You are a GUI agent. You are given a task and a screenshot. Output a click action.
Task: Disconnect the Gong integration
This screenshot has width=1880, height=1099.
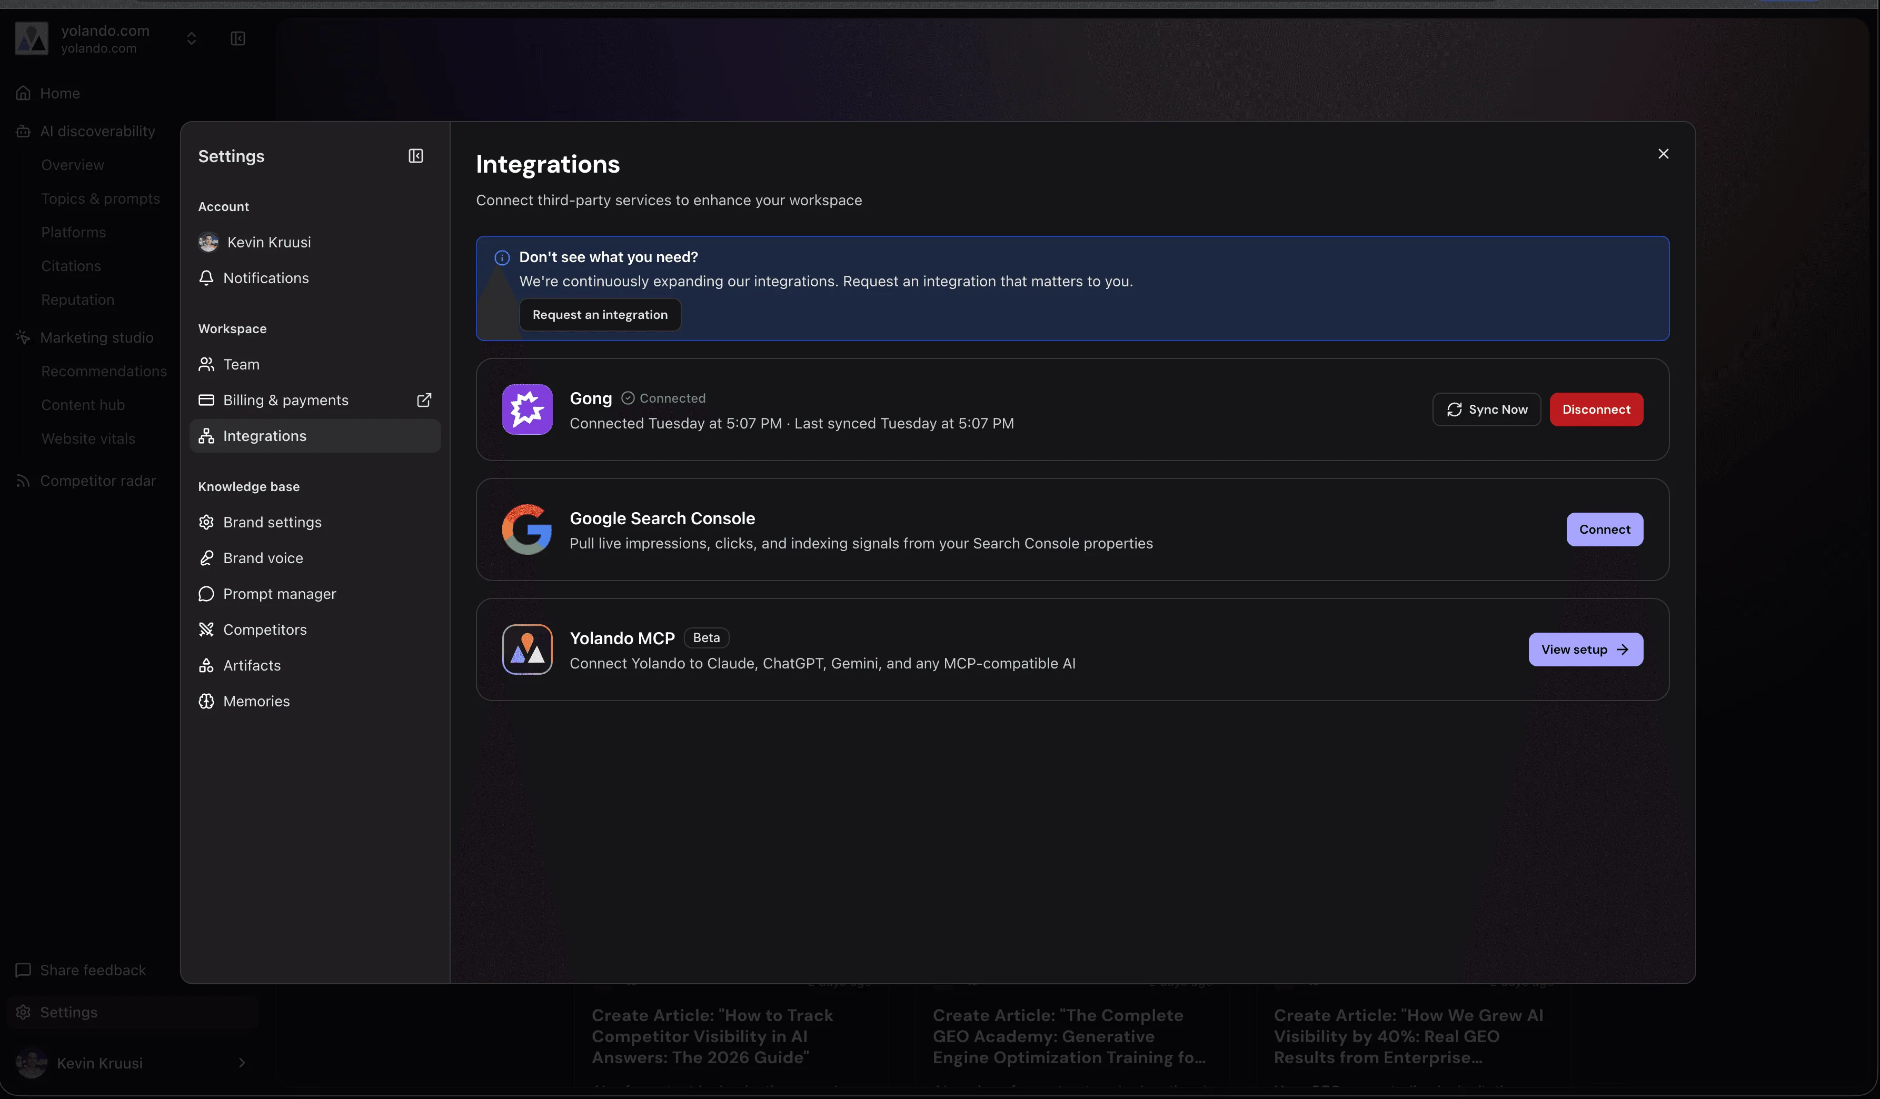[x=1596, y=409]
